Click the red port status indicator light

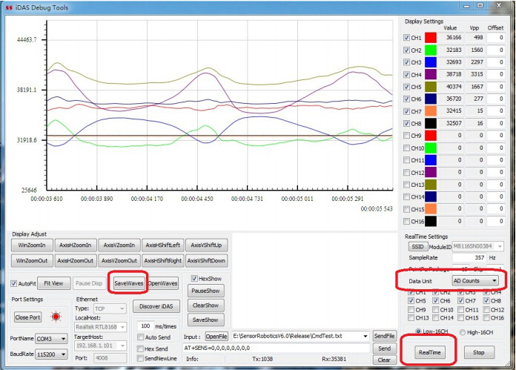56,317
